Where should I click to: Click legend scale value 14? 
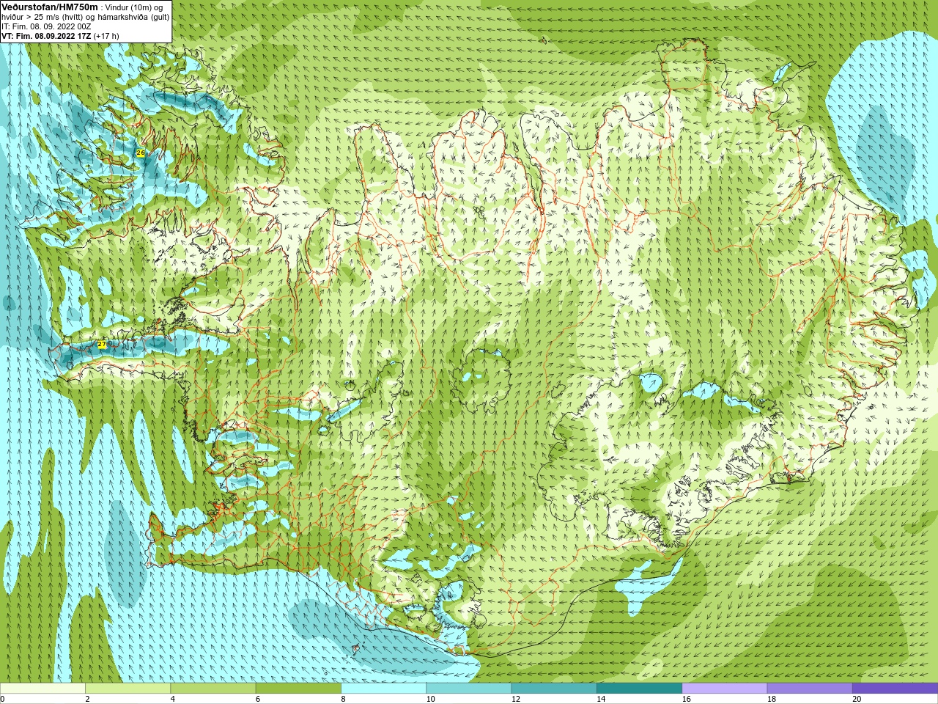click(x=601, y=699)
